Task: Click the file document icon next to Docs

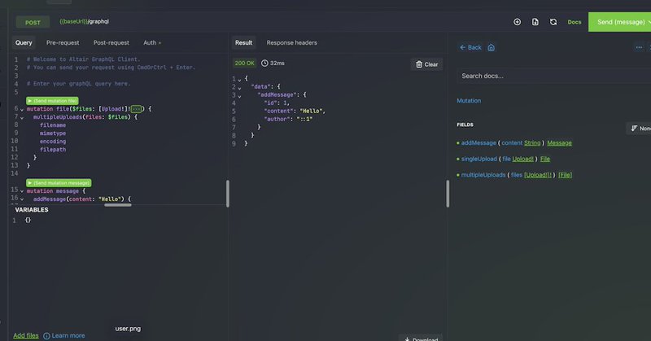Action: (535, 22)
